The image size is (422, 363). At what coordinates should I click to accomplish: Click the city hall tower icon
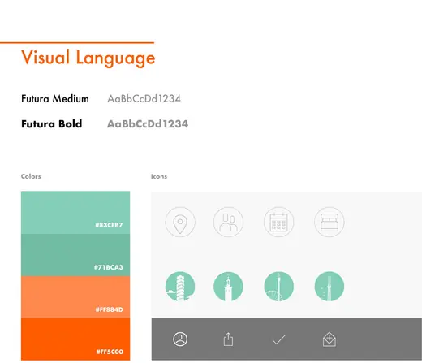pos(228,286)
